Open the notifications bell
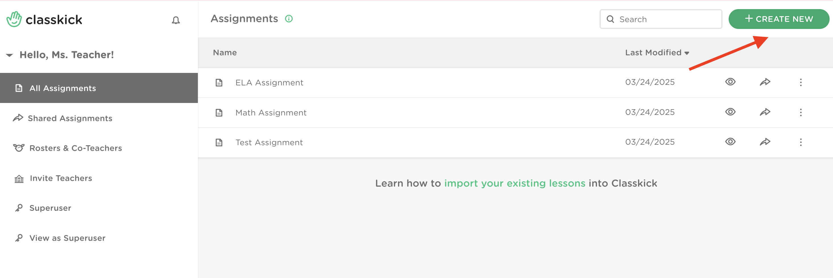833x278 pixels. tap(176, 20)
